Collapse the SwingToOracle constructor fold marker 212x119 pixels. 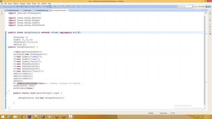point(8,47)
